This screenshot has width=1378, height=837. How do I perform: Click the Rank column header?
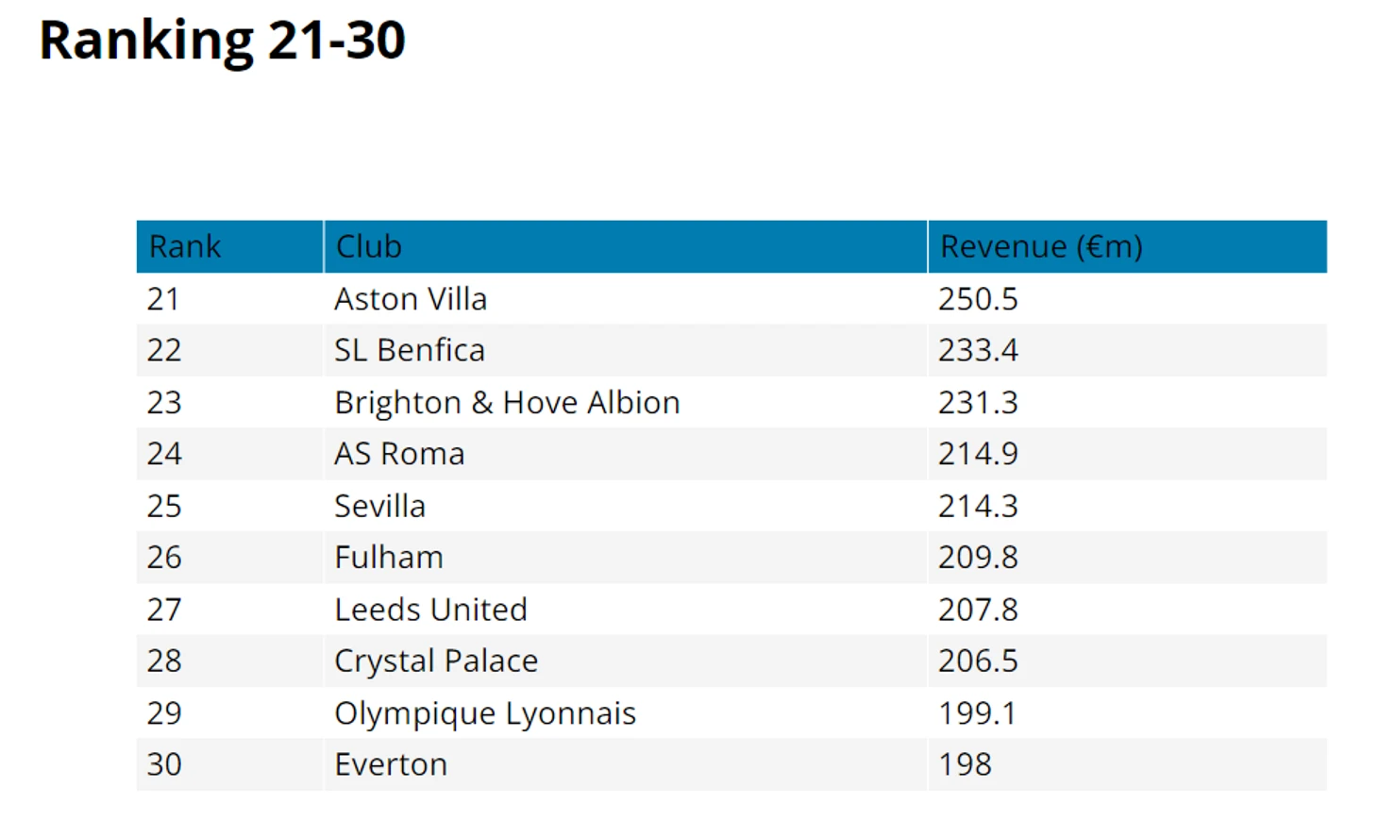click(229, 246)
